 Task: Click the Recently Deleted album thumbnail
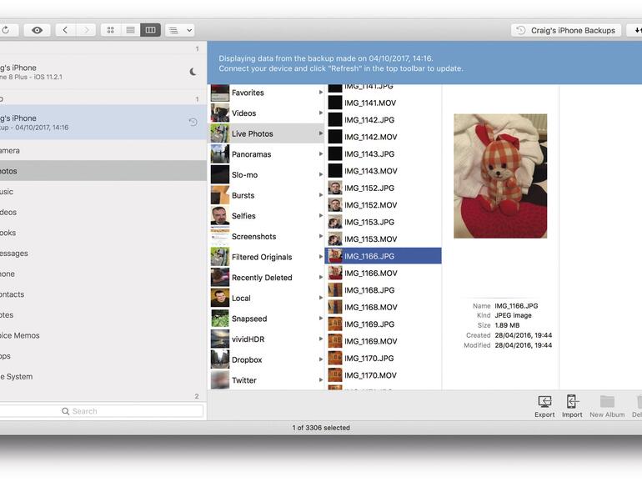coord(220,277)
